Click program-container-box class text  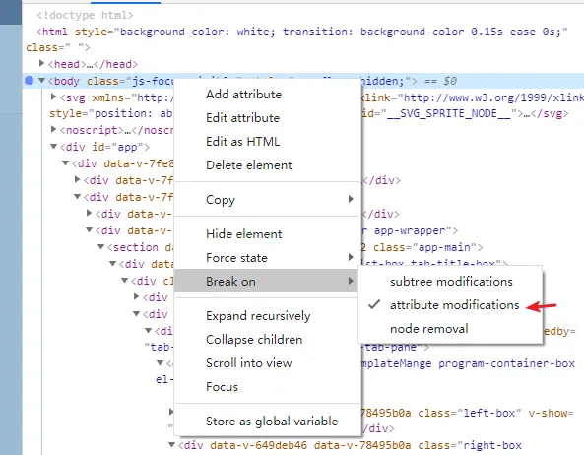[x=506, y=363]
